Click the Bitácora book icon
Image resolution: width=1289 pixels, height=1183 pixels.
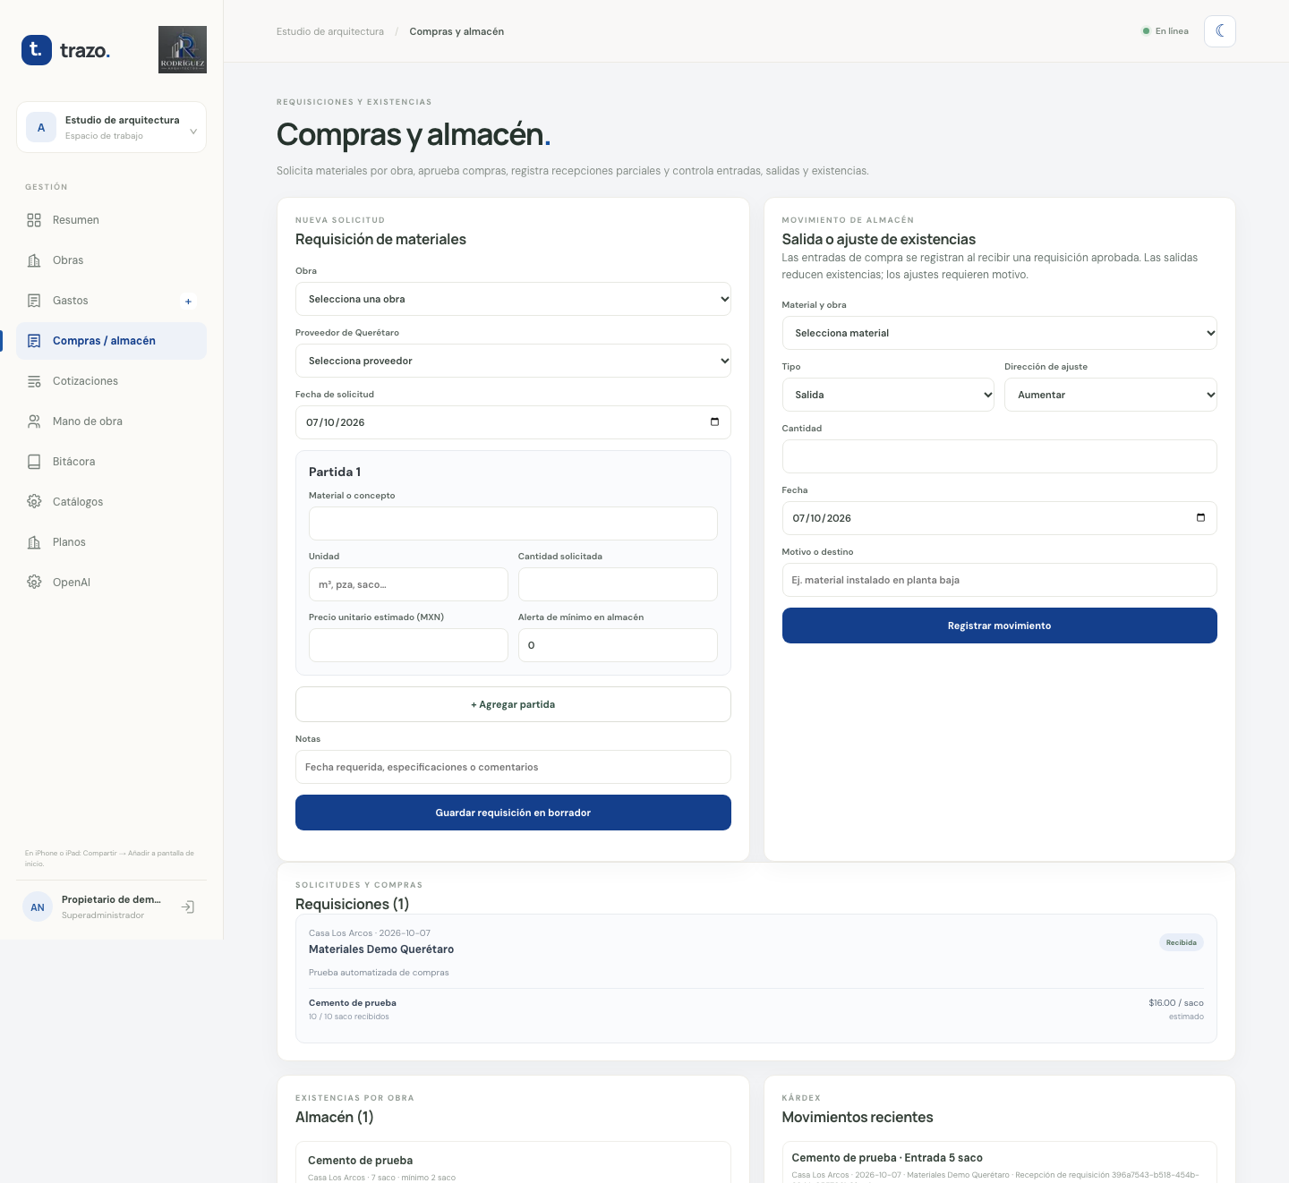34,462
